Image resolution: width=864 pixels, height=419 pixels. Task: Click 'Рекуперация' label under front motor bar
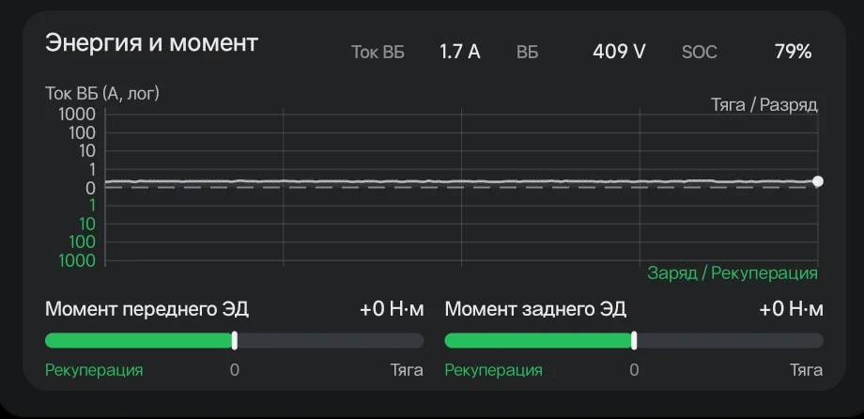point(94,370)
